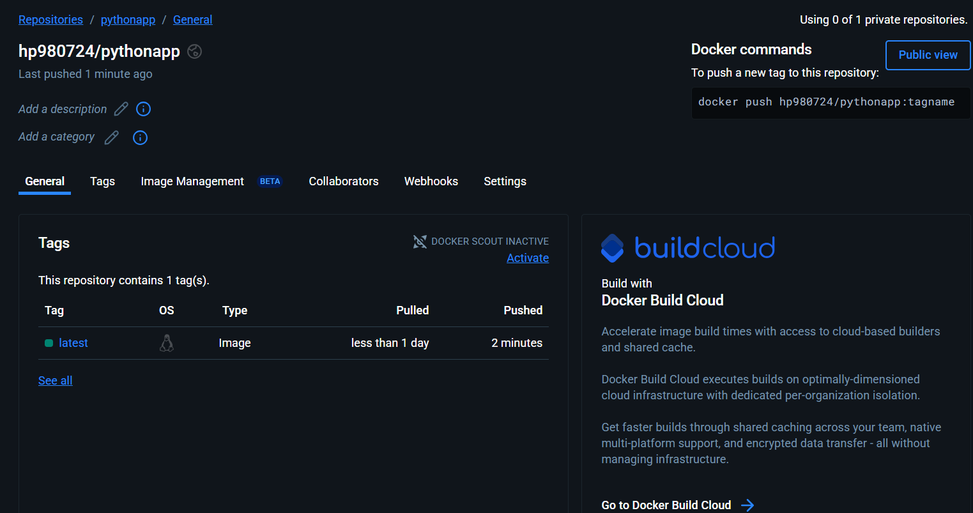Screen dimensions: 973x513
Task: Open the category info tooltip icon
Action: pos(140,137)
